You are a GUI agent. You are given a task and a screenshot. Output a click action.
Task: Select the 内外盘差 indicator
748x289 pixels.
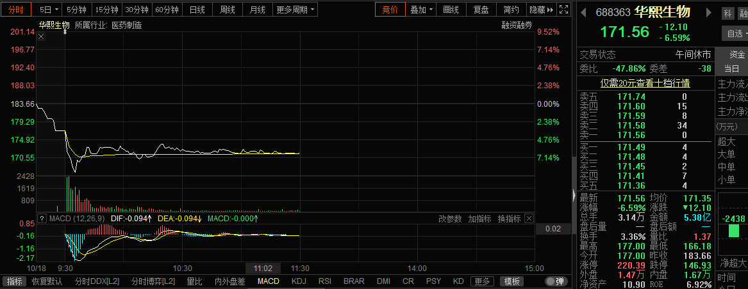(229, 281)
